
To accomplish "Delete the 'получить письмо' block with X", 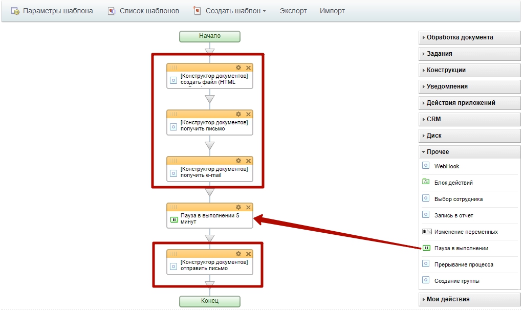I will [248, 114].
